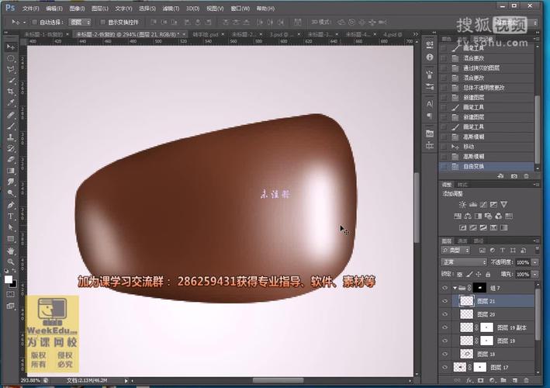This screenshot has width=550, height=388.
Task: Select the Crop tool
Action: [x=11, y=92]
